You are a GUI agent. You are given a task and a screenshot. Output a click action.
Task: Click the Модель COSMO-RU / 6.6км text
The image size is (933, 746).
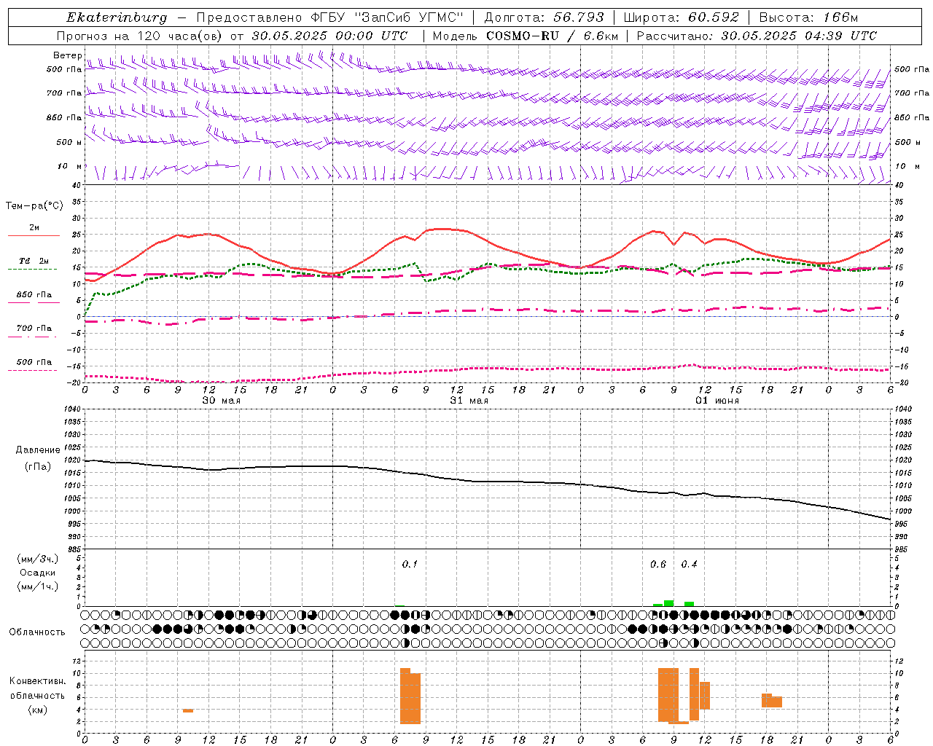[x=525, y=36]
